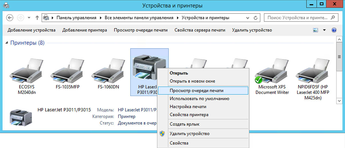Click the Категория: Принтер value text
This screenshot has height=148, width=345.
[x=127, y=117]
